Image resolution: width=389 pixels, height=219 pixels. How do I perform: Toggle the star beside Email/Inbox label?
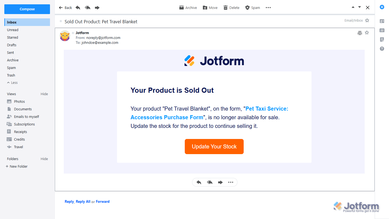coord(367,21)
